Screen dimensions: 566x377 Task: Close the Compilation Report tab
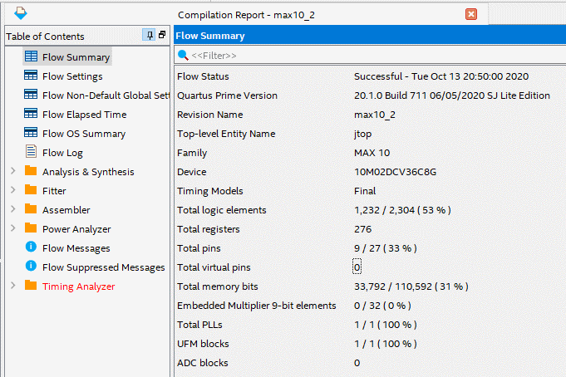click(x=471, y=14)
